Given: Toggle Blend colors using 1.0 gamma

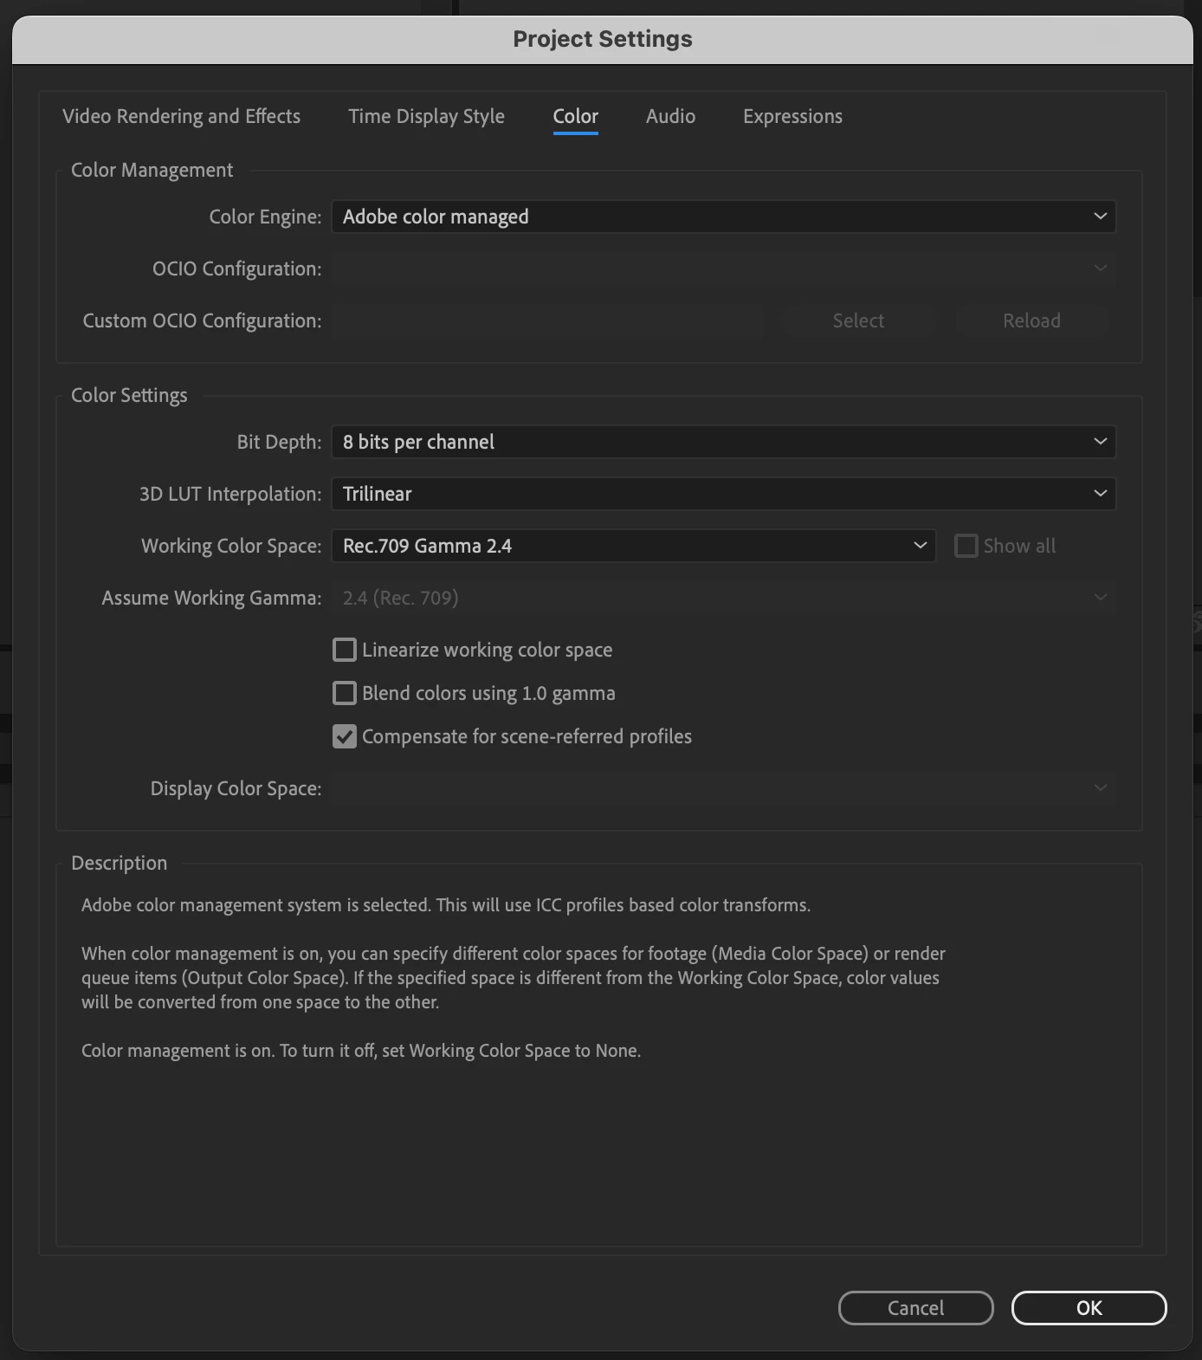Looking at the screenshot, I should (345, 693).
